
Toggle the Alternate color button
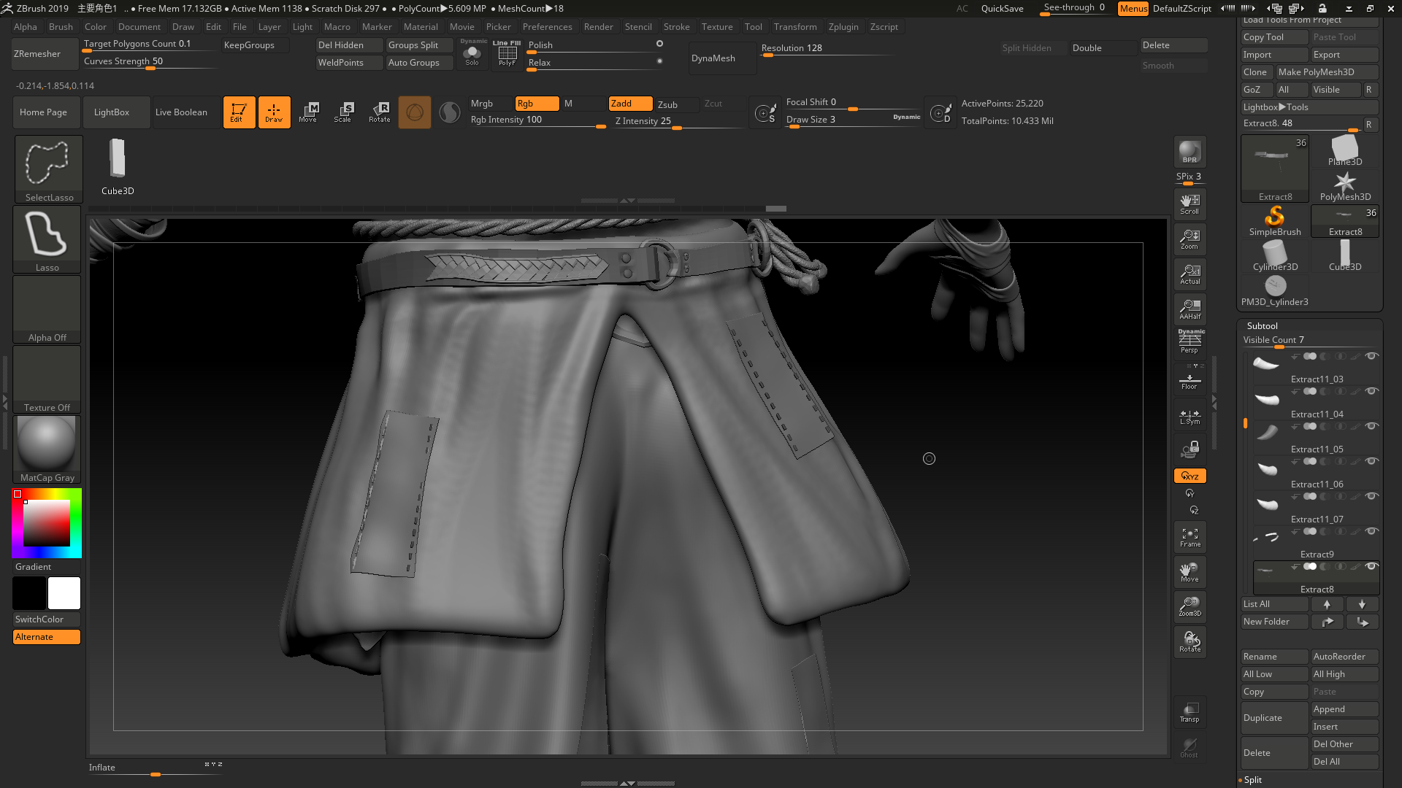tap(47, 637)
